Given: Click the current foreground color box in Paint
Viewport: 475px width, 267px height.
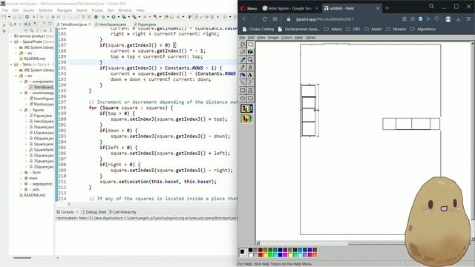Looking at the screenshot, I should pos(242,251).
